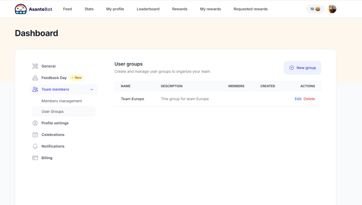Go to the Rewards tab
Screen dimensions: 362x205
tap(180, 9)
